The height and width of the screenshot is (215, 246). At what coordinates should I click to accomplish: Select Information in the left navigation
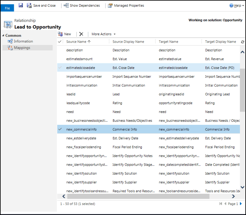tap(23, 41)
